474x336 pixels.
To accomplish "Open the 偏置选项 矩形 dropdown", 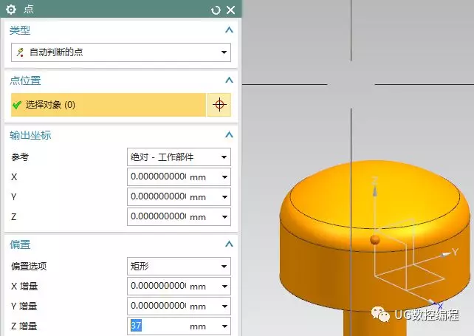I will pos(179,266).
